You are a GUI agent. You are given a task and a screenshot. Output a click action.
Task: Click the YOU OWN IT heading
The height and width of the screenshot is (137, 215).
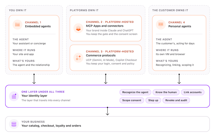pos(18,10)
